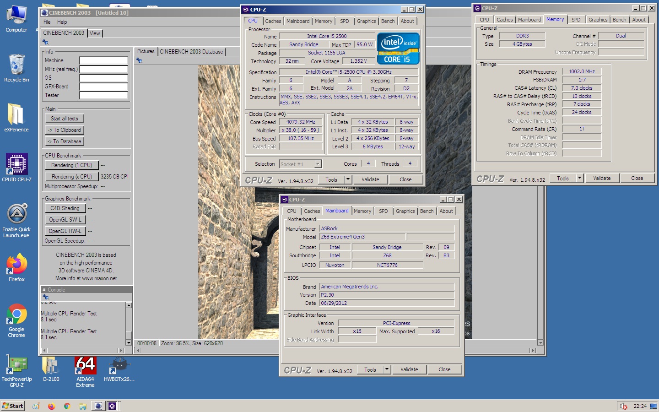Viewport: 659px width, 412px height.
Task: Select AIDA64 Extreme desktop icon
Action: (85, 372)
